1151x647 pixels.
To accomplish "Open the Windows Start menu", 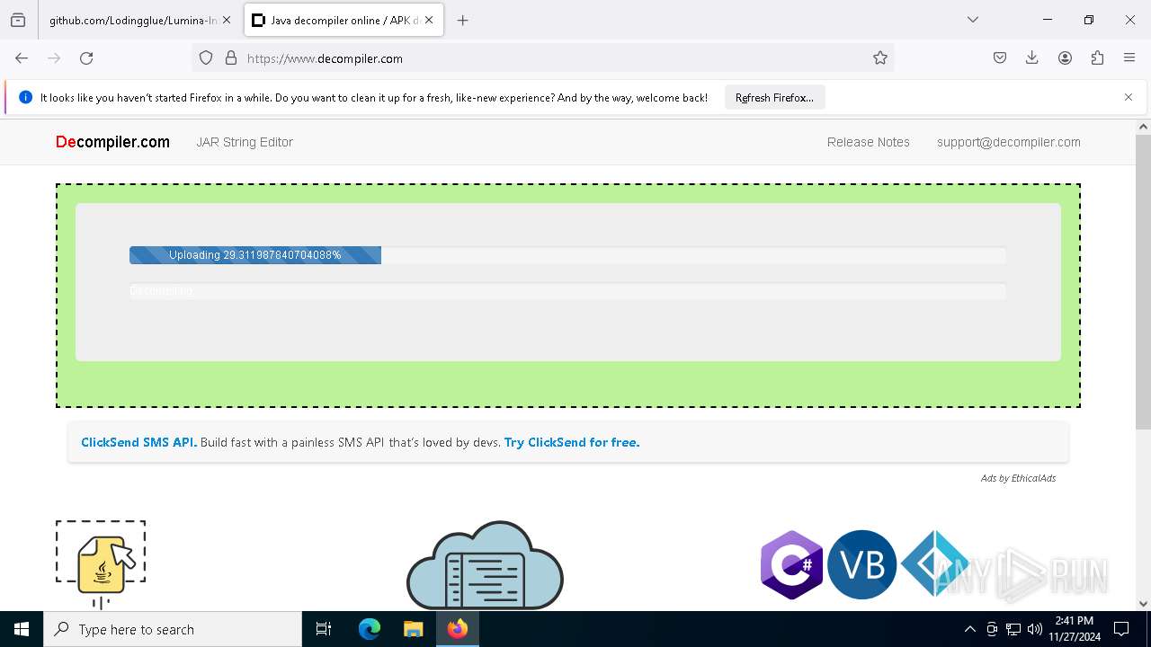I will click(22, 629).
